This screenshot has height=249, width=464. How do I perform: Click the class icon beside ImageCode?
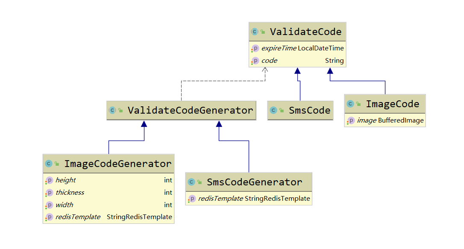pos(350,104)
